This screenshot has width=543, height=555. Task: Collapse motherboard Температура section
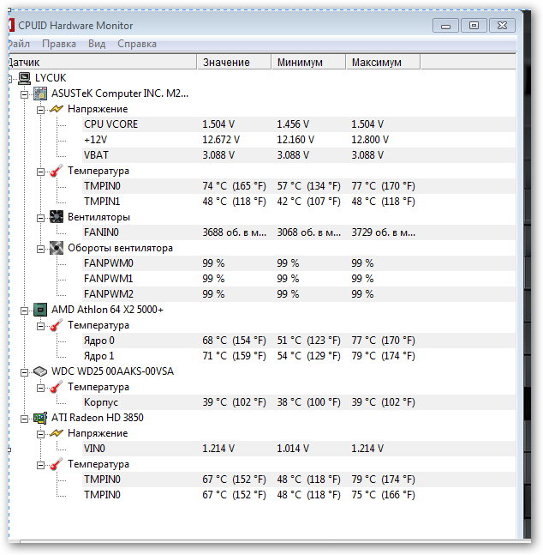click(x=40, y=172)
